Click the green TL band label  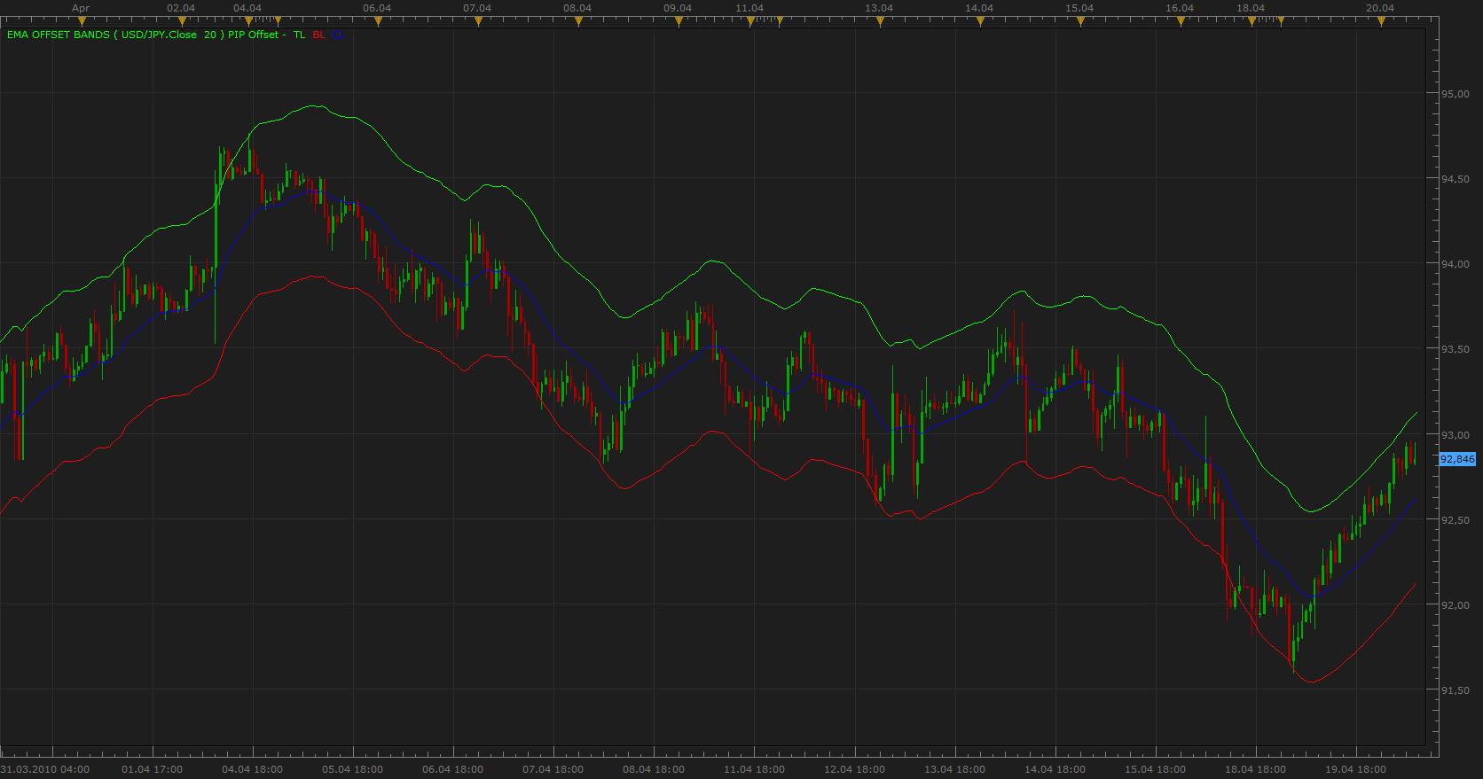coord(300,35)
